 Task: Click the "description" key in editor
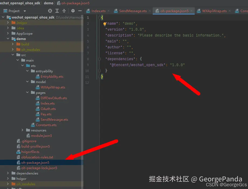119,35
